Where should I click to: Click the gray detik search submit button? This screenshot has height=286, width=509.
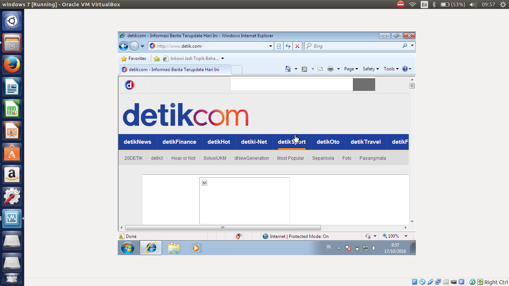pos(364,85)
